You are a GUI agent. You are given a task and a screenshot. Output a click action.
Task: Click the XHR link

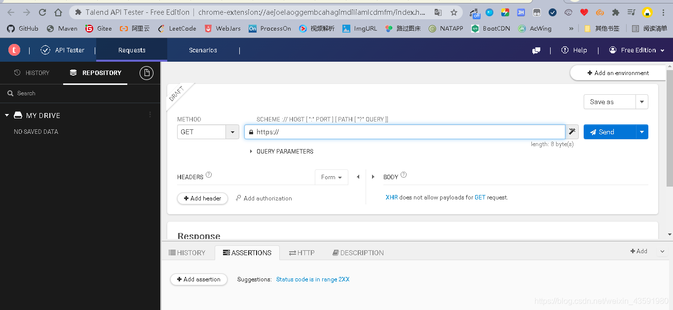392,197
